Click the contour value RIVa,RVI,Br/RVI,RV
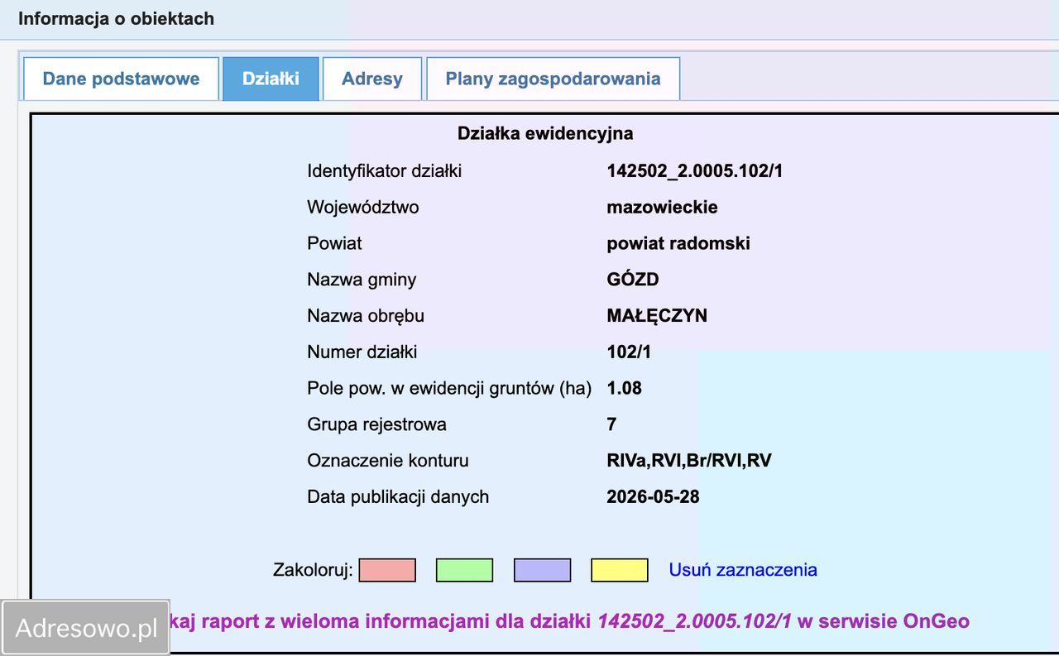Screen dimensions: 1059x656 pyautogui.click(x=689, y=461)
